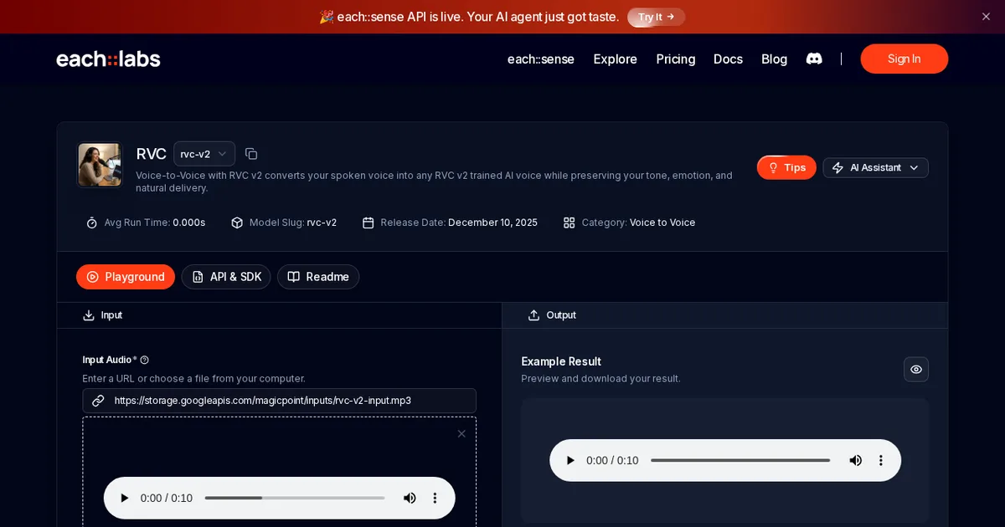1005x527 pixels.
Task: Play the input audio preview
Action: pos(125,498)
